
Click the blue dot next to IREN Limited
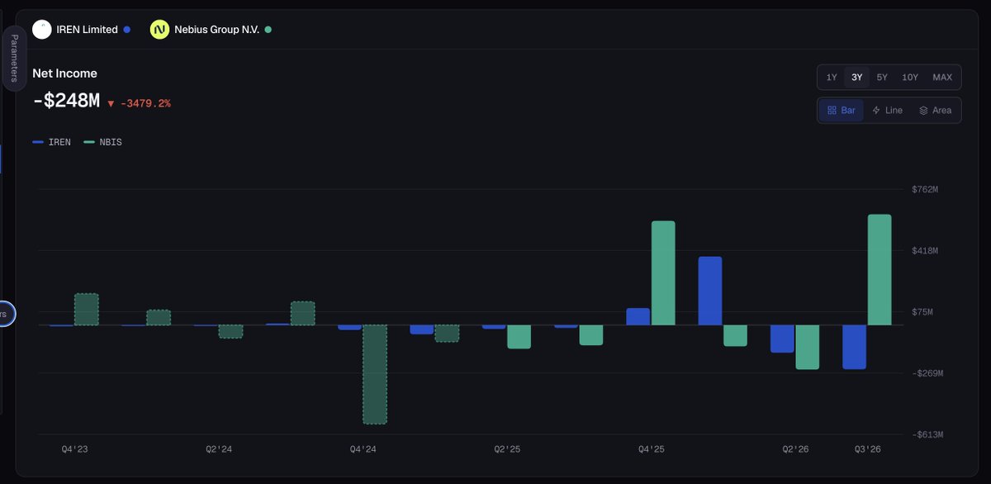126,30
